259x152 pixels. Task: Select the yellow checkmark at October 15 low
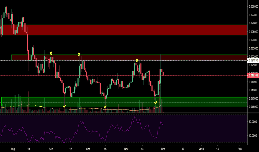(x=105, y=107)
